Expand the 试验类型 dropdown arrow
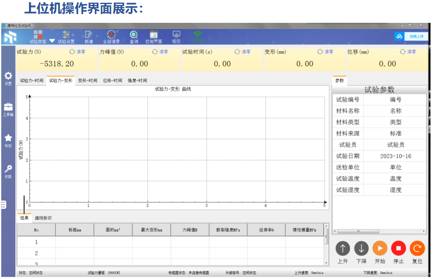Screen dimensions: 433x279 click(52, 41)
